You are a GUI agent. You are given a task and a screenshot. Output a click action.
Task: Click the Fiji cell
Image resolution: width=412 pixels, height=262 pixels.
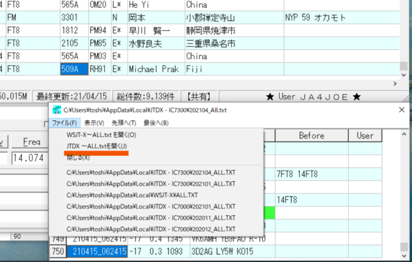[x=234, y=69]
